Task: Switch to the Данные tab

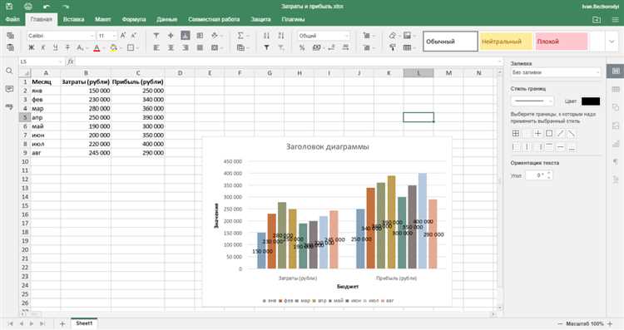Action: pyautogui.click(x=166, y=19)
